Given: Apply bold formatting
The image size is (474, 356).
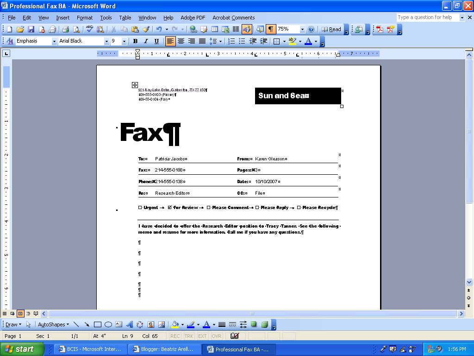Looking at the screenshot, I should (136, 41).
